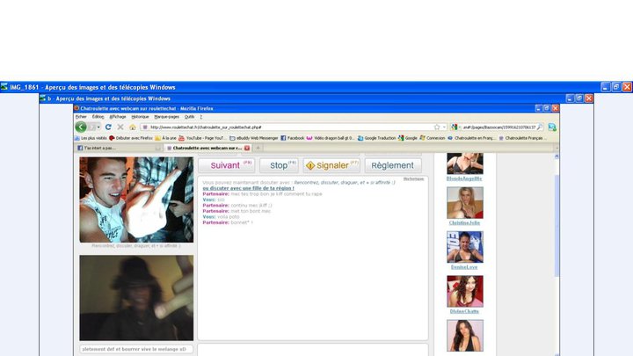Bookmark page with the star icon
Image resolution: width=633 pixels, height=356 pixels.
click(437, 127)
